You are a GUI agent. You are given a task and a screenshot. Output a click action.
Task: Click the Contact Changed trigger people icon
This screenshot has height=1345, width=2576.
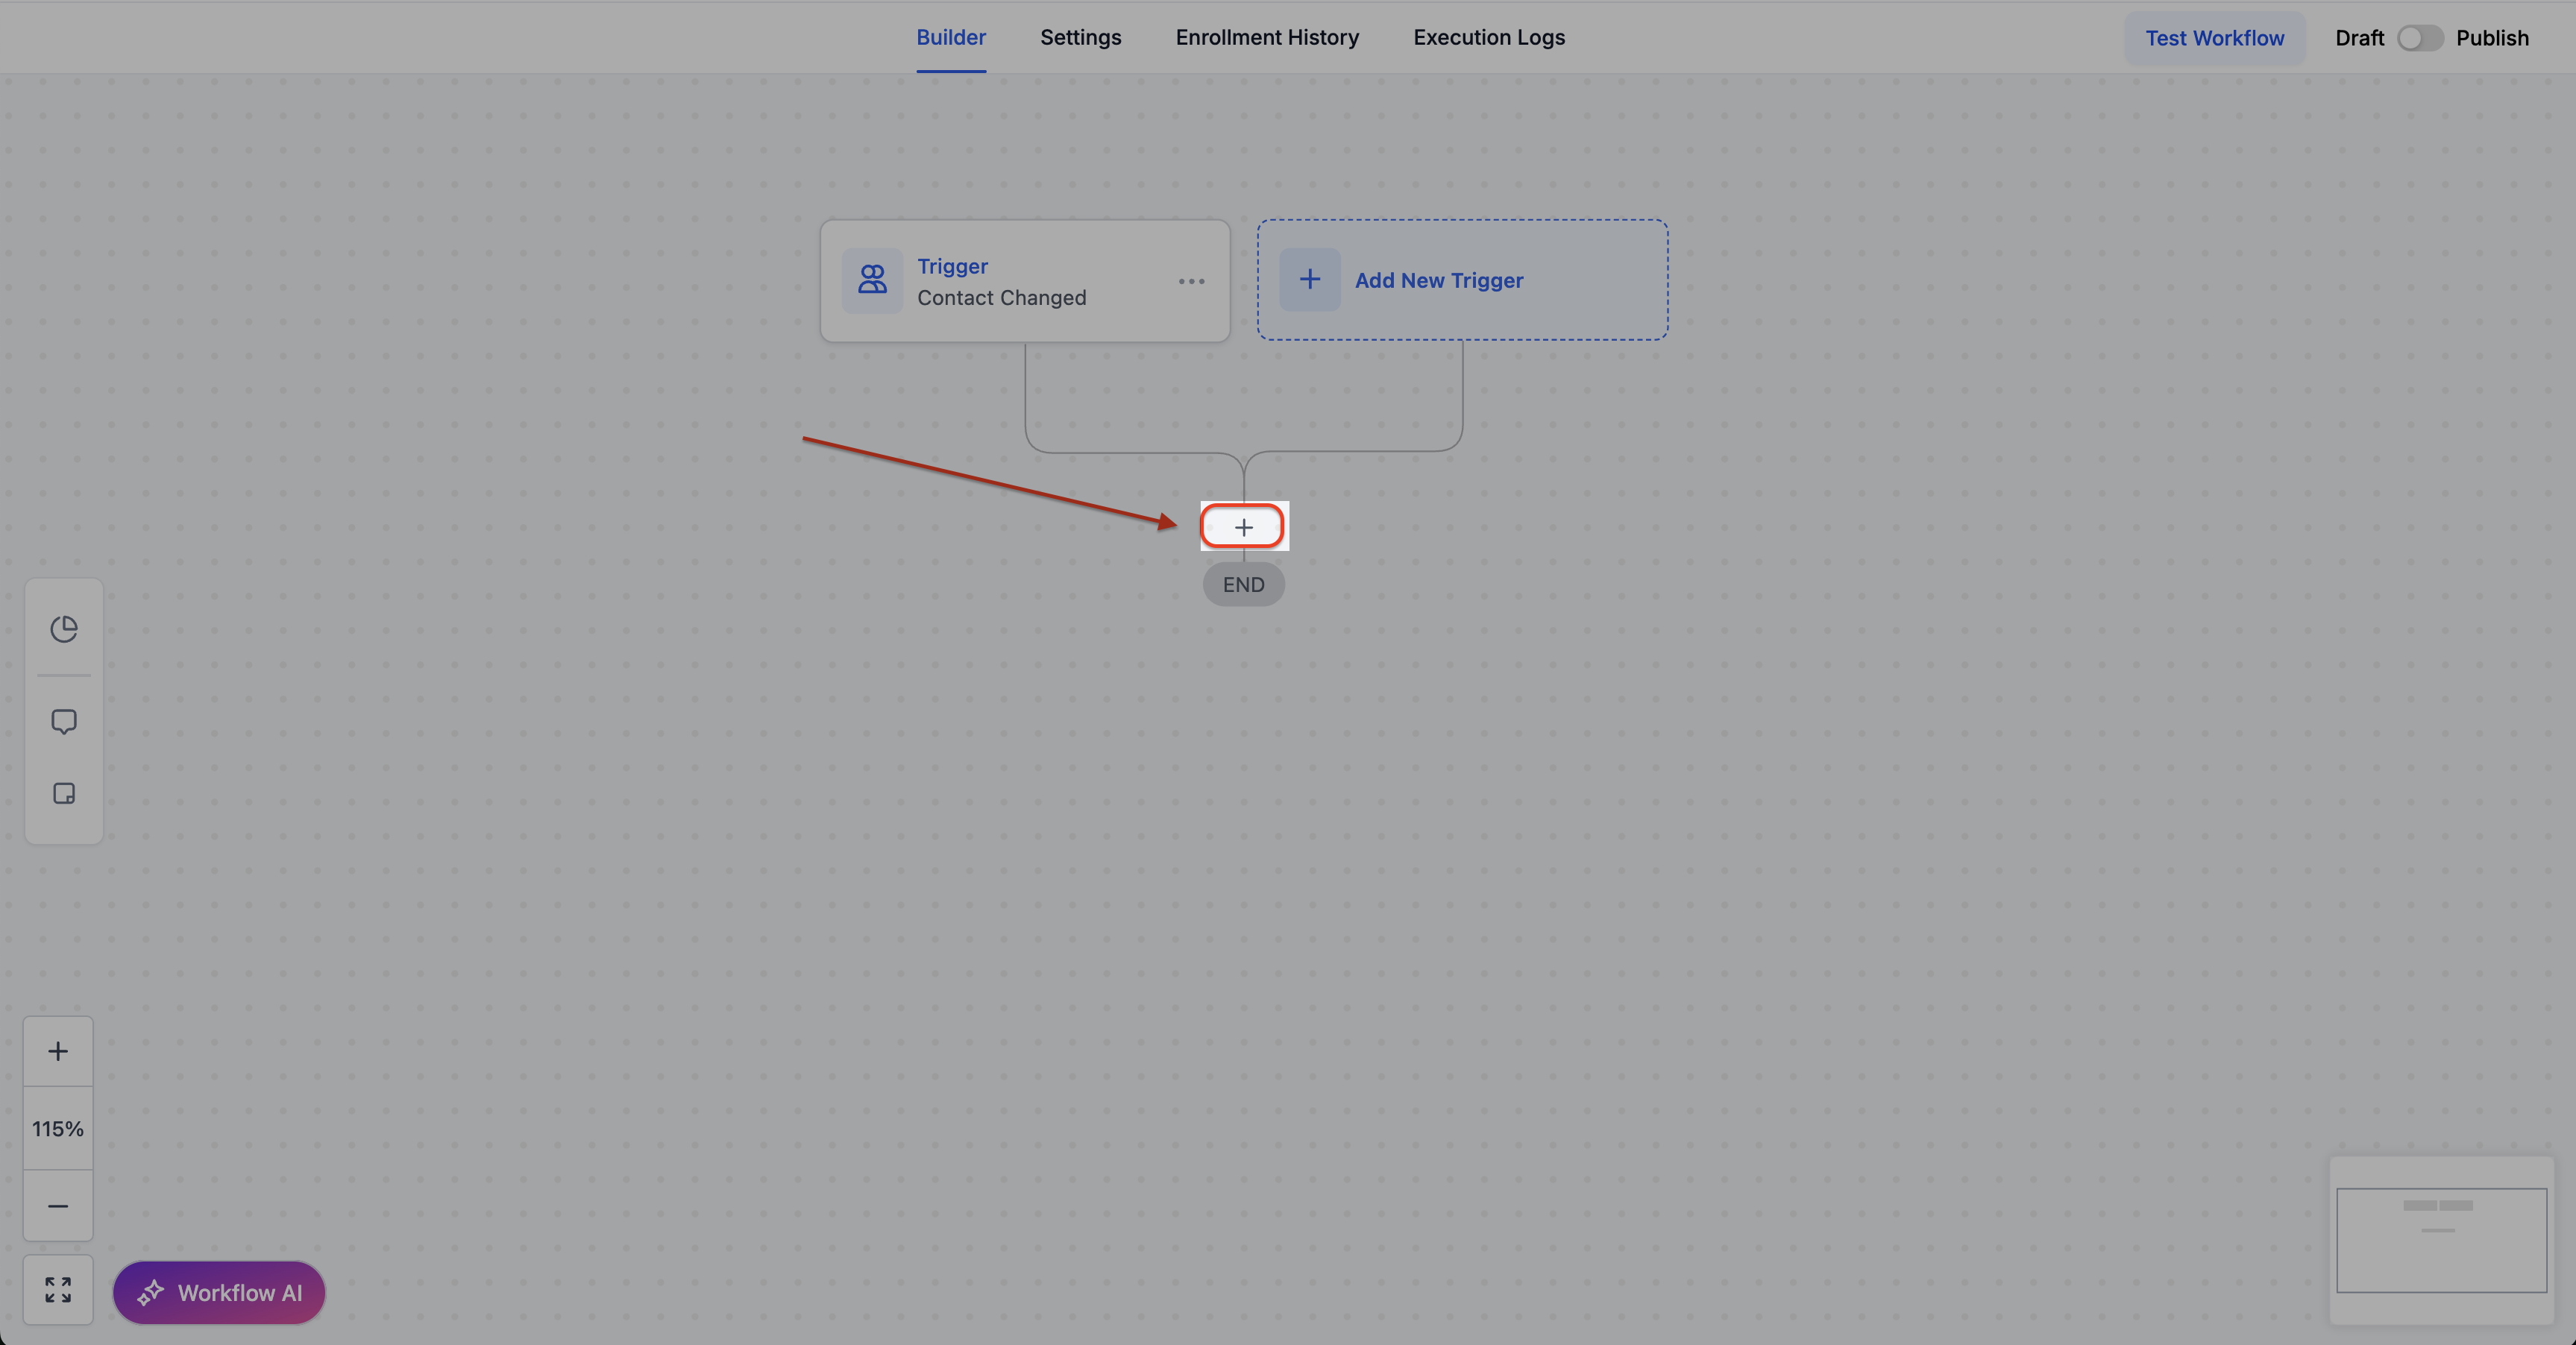tap(872, 280)
